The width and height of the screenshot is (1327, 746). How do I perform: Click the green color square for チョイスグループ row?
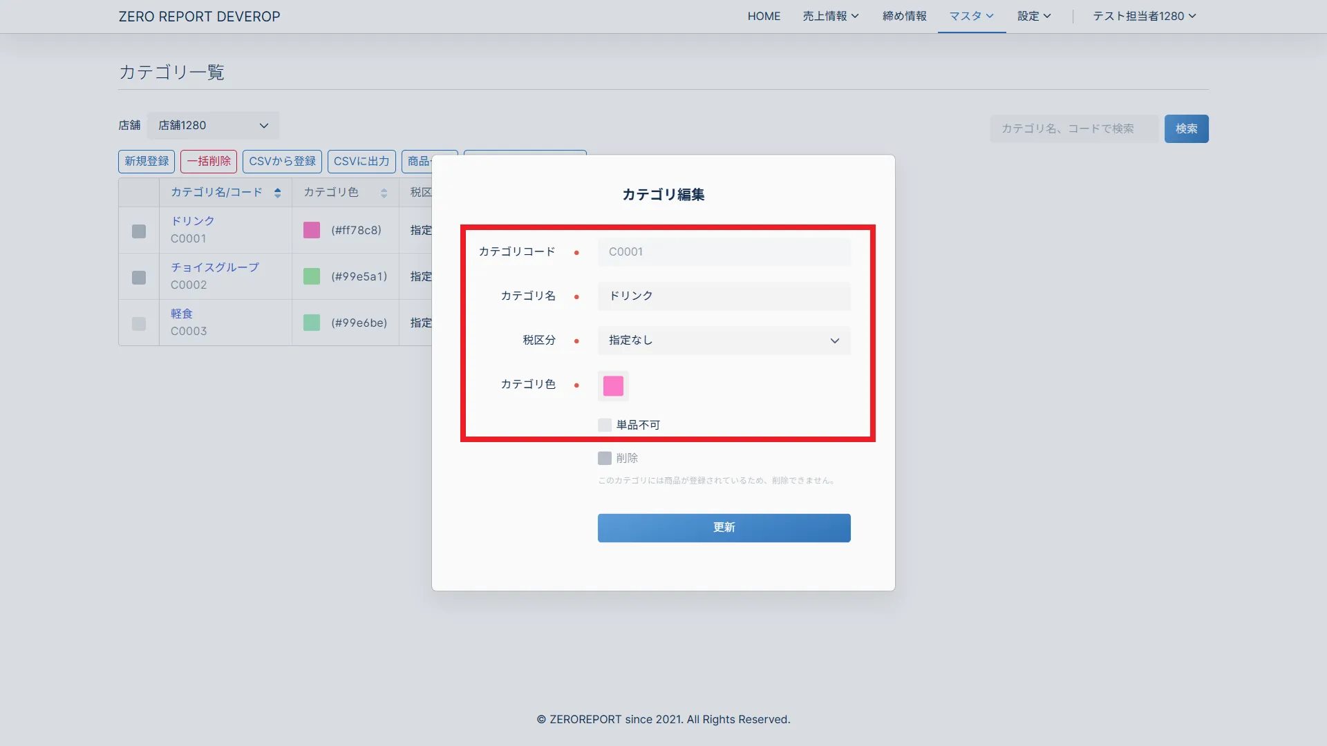pyautogui.click(x=312, y=276)
